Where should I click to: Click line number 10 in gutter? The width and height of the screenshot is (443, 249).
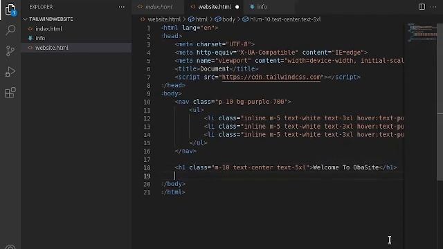click(147, 102)
